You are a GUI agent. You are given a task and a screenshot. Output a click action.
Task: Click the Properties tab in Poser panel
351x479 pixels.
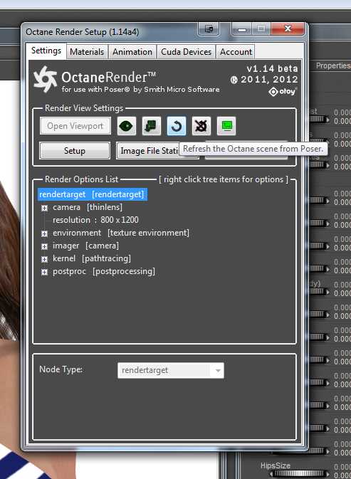pos(333,65)
